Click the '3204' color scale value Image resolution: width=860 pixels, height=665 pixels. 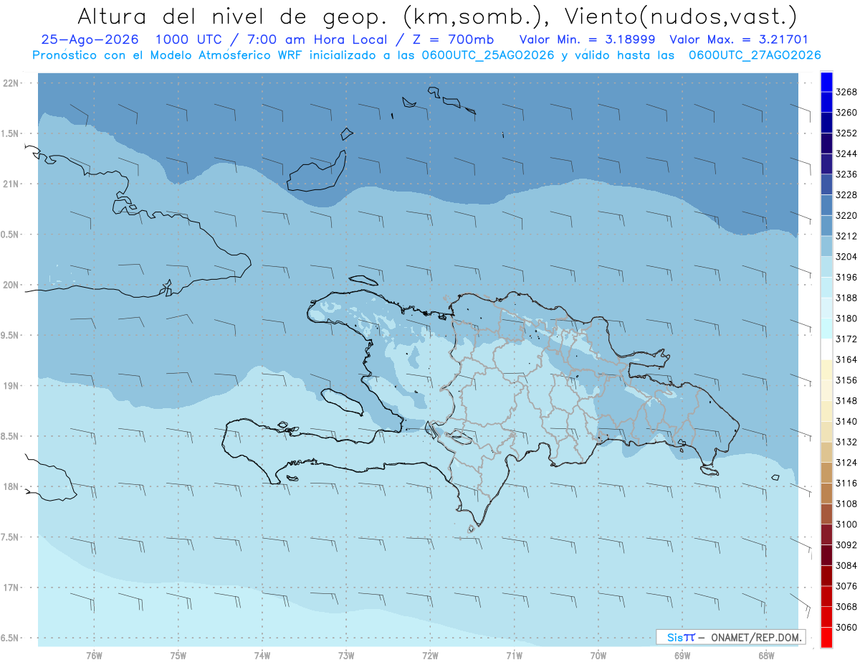846,257
